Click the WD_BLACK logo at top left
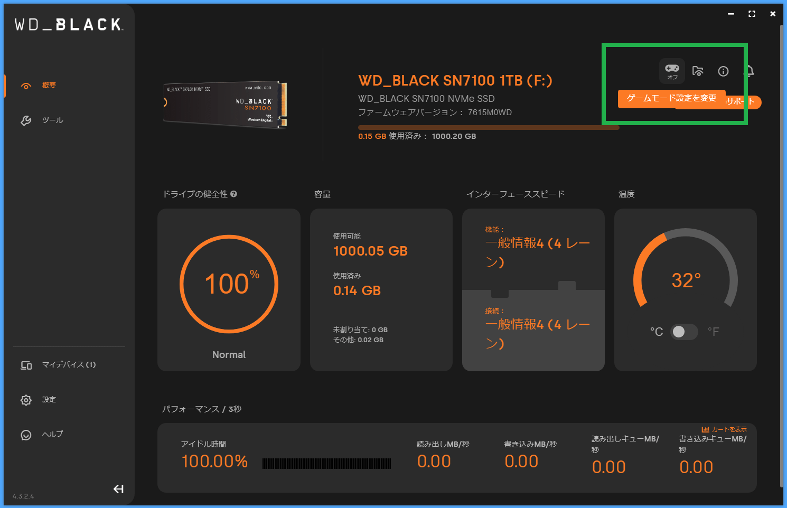This screenshot has width=787, height=508. [69, 24]
